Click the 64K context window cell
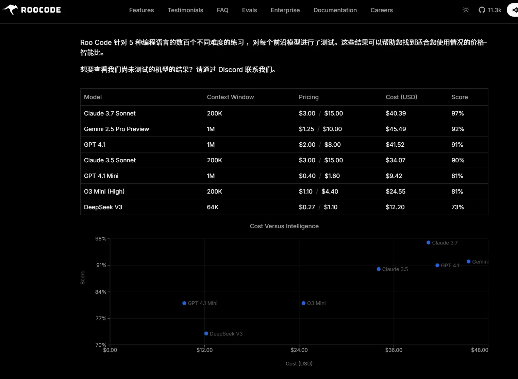 coord(213,207)
